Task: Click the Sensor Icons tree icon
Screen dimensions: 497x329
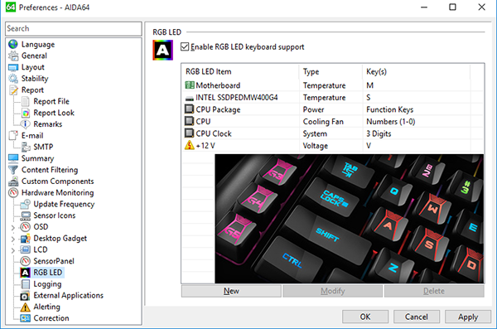Action: pyautogui.click(x=26, y=215)
